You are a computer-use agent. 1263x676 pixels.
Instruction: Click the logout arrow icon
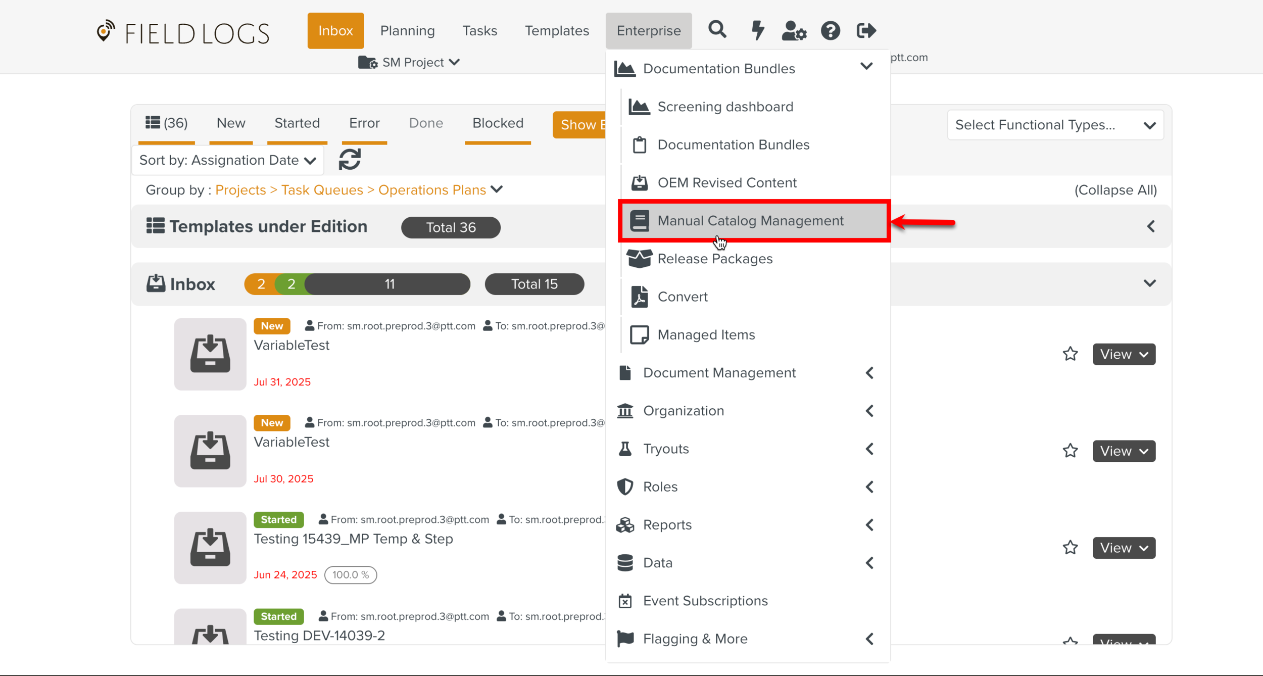coord(866,30)
